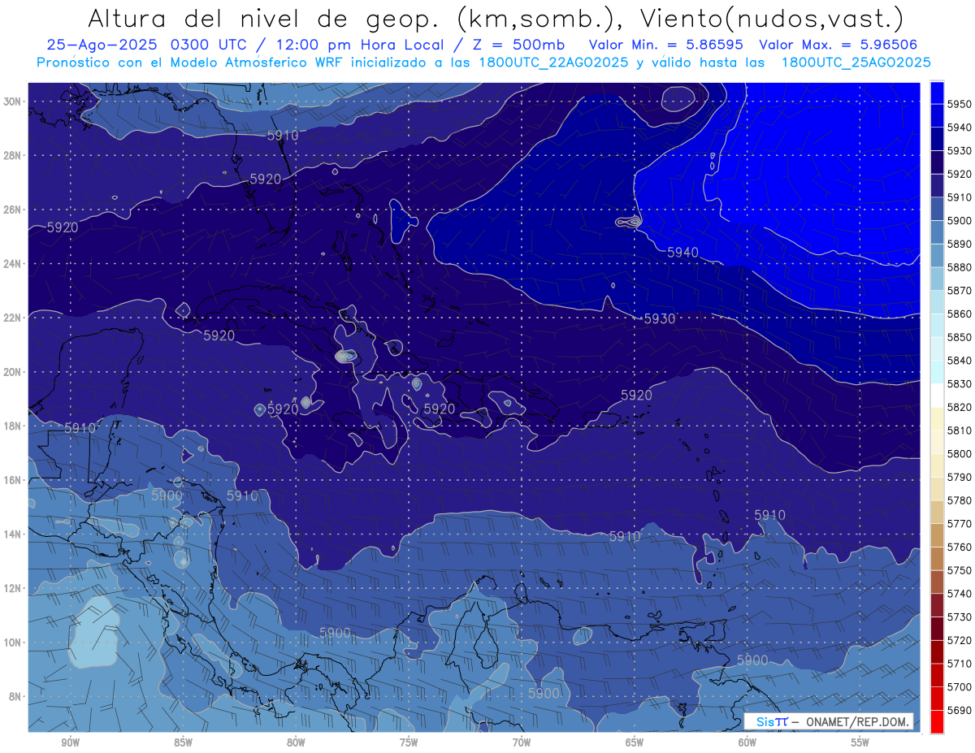This screenshot has width=975, height=753.
Task: Click the bright red swatch below 5690
Action: pyautogui.click(x=937, y=721)
